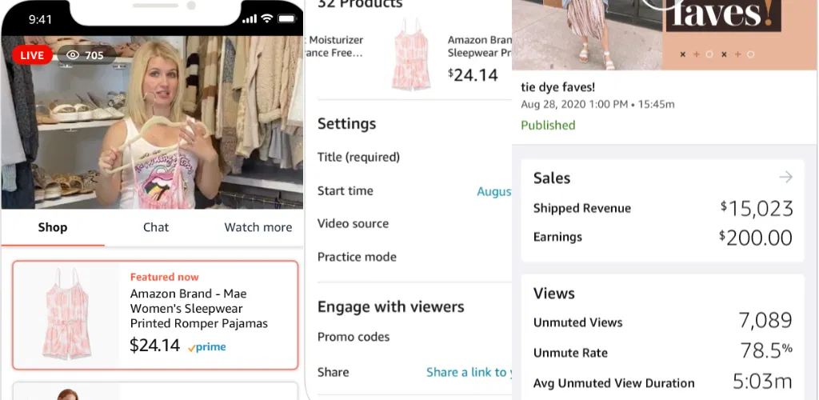Switch to the Shop tab
Screen dimensions: 819x400
[53, 227]
